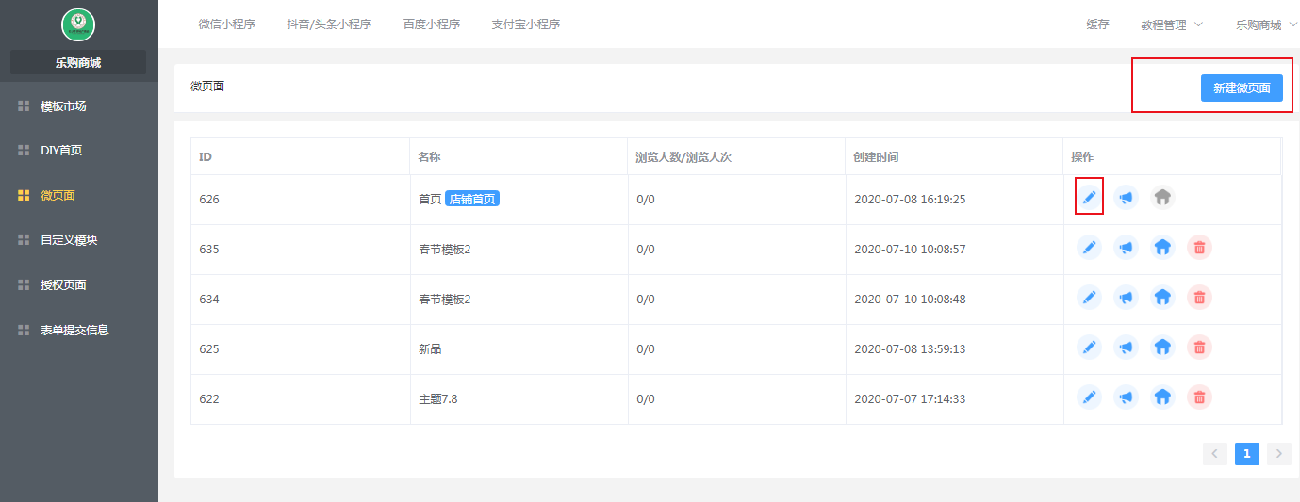The width and height of the screenshot is (1300, 502).
Task: Click timestamp 2020-07-08 16:19:25
Action: 910,199
